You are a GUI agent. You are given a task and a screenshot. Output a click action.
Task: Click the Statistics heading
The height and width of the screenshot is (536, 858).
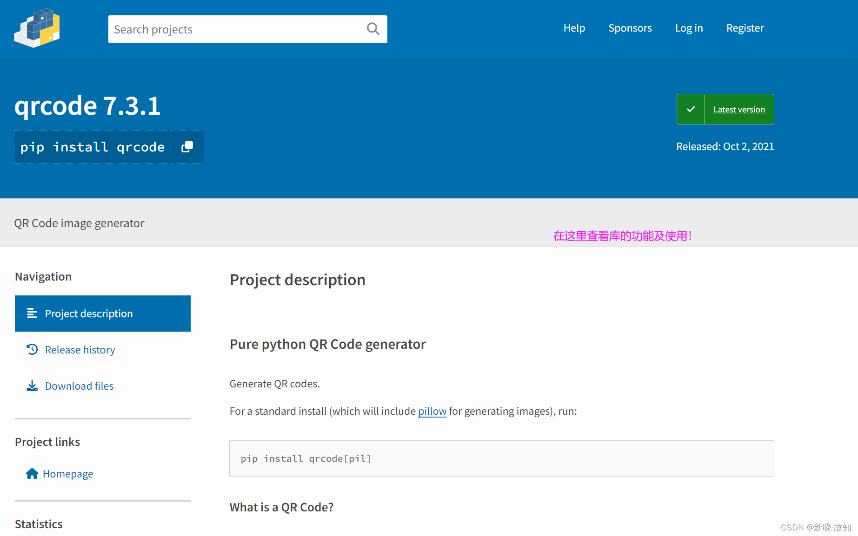coord(39,524)
